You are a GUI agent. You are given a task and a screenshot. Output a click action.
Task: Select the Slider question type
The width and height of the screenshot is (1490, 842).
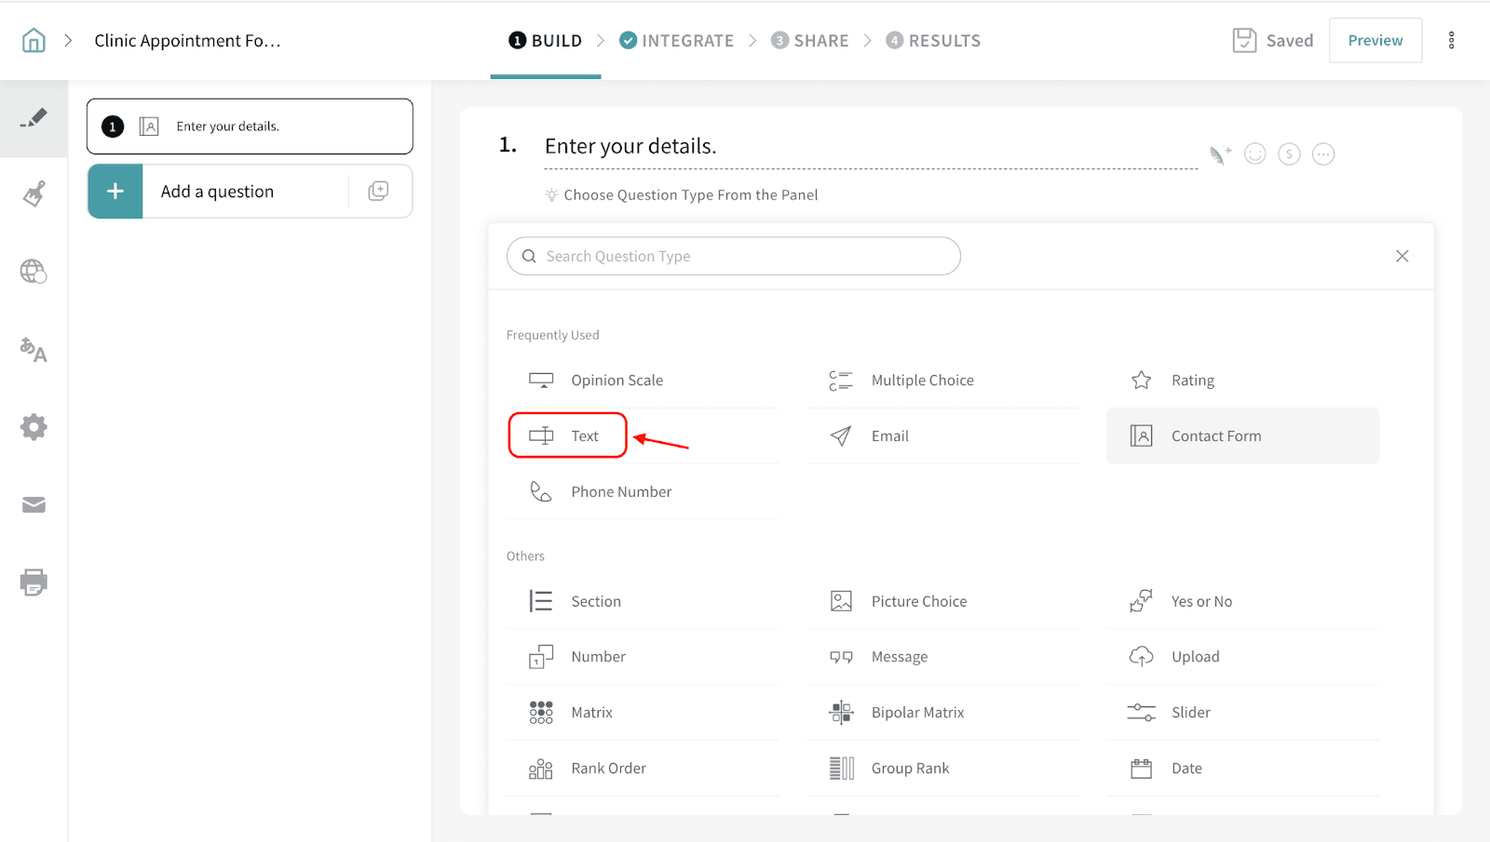click(x=1190, y=713)
